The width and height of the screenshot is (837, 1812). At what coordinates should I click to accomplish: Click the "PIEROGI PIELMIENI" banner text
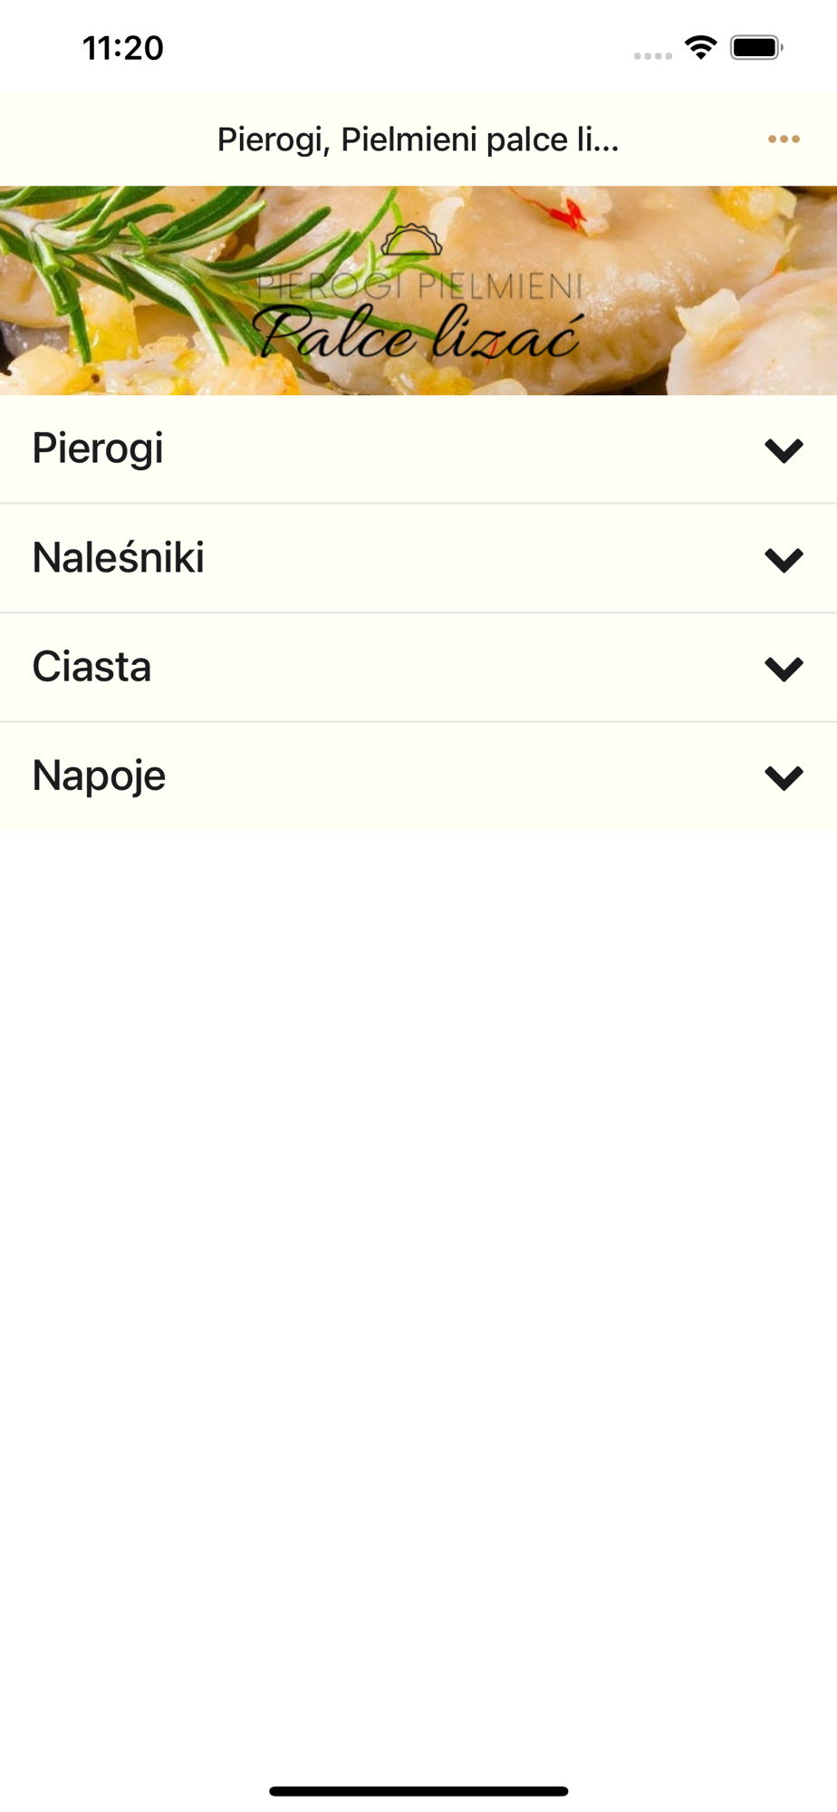(x=418, y=286)
